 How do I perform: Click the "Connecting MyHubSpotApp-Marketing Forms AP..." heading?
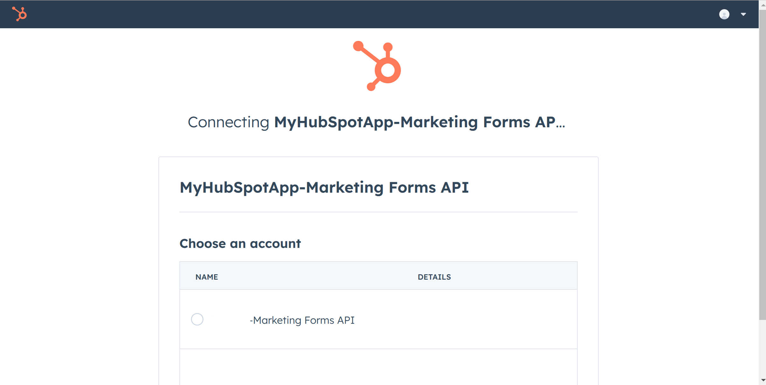click(376, 122)
